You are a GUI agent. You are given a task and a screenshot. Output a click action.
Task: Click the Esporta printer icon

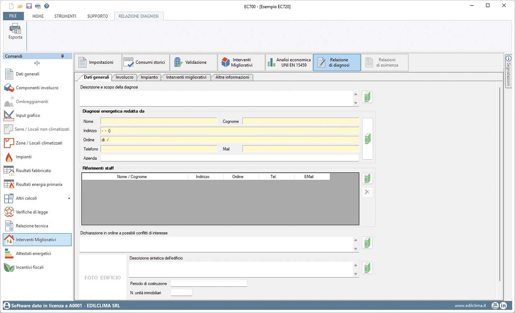click(x=15, y=29)
